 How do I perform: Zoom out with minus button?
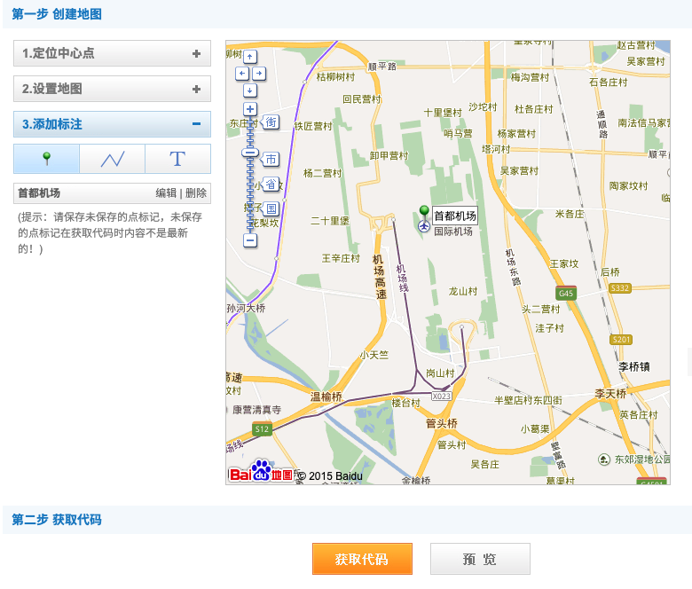pos(250,240)
